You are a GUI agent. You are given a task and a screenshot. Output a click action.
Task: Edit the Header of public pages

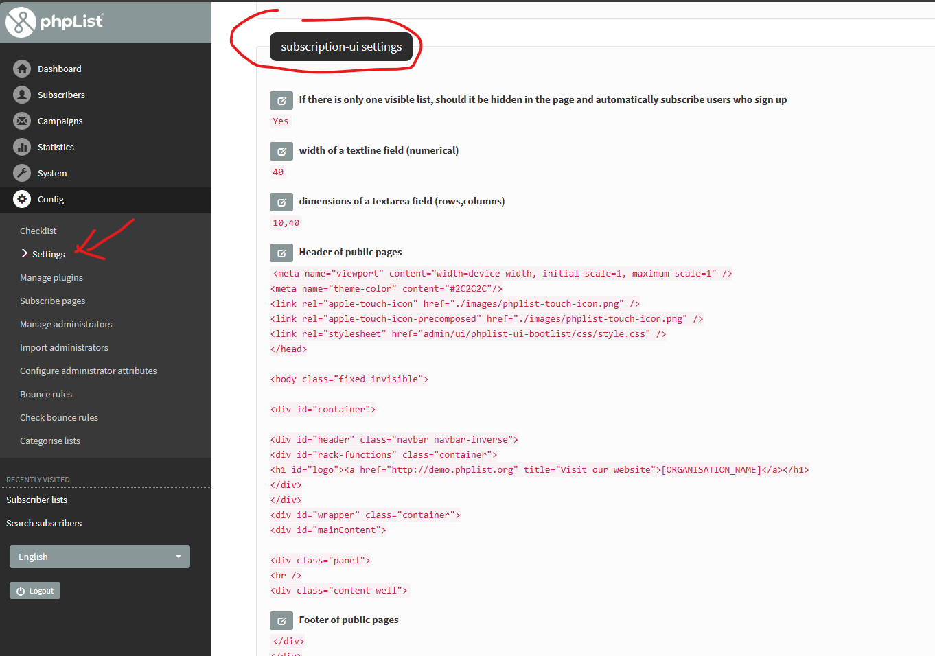[281, 253]
